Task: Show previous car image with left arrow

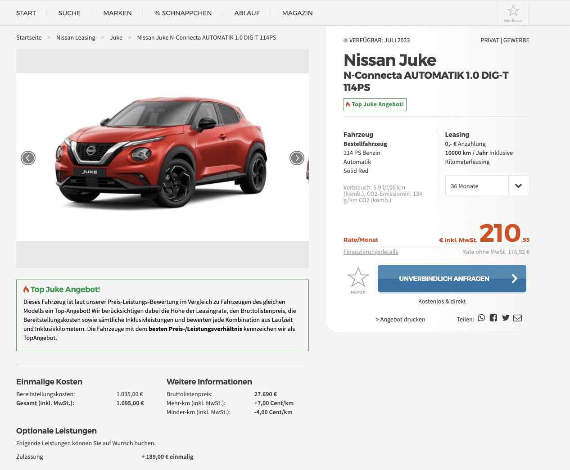Action: click(28, 158)
